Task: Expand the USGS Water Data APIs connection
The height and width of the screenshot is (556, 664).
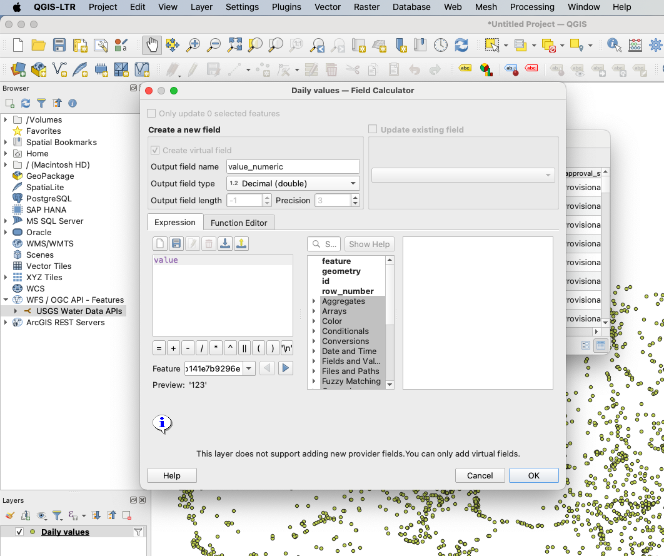Action: coord(16,311)
